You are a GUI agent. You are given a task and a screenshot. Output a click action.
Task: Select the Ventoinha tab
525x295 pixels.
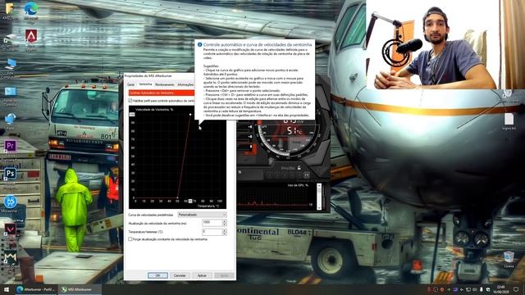pos(145,84)
